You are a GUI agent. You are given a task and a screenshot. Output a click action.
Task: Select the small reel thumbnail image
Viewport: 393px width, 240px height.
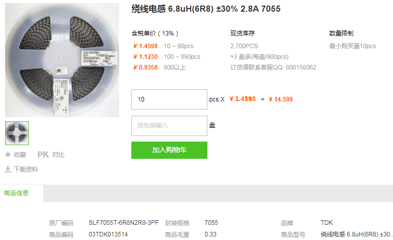(17, 133)
